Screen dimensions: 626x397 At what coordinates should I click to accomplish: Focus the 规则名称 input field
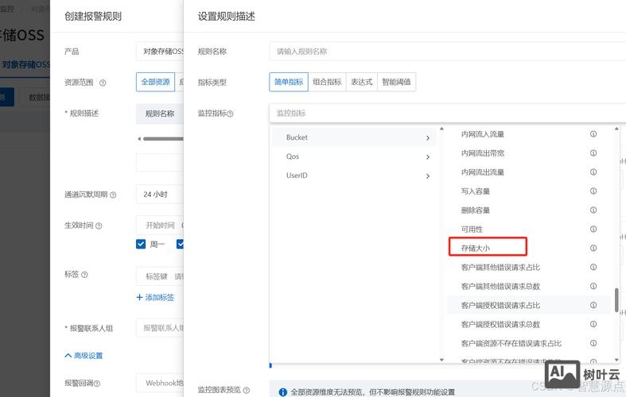(x=447, y=52)
